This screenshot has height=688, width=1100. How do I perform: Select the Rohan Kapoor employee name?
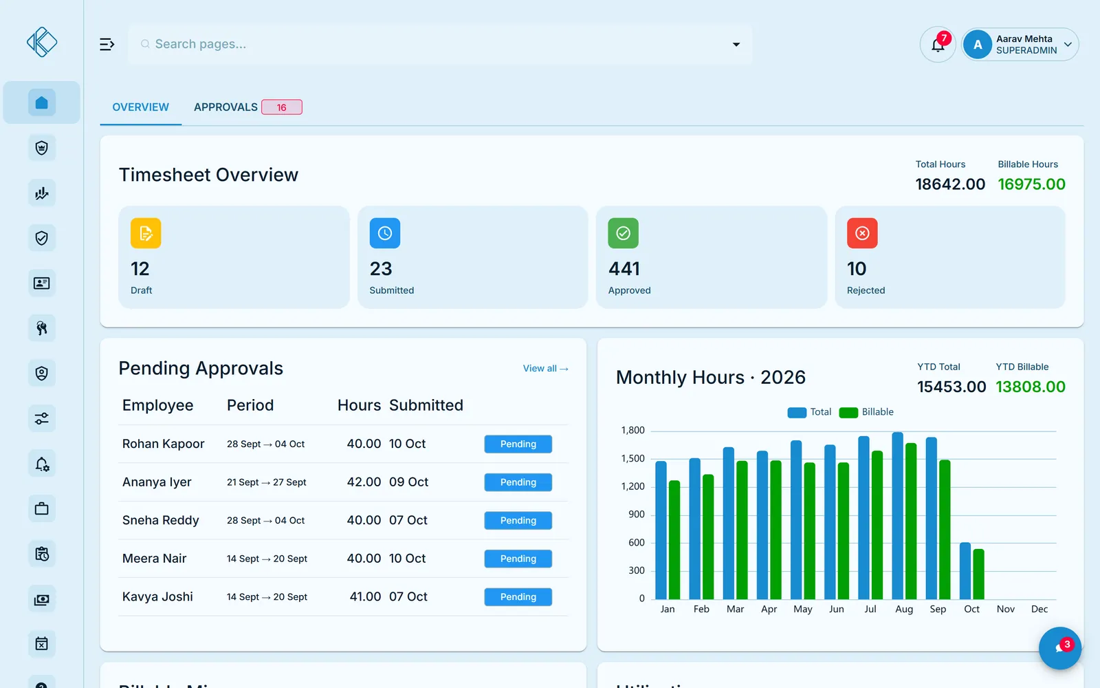(164, 444)
